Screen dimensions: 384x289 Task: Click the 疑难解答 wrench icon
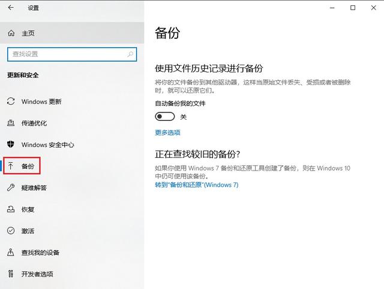[11, 188]
